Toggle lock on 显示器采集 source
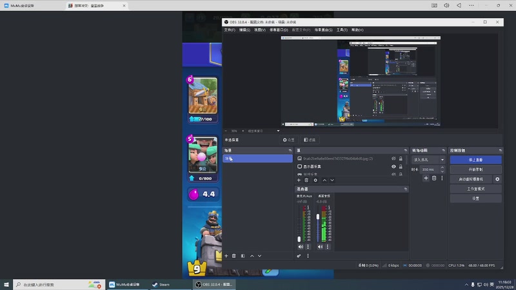Viewport: 516px width, 290px height. coord(401,167)
